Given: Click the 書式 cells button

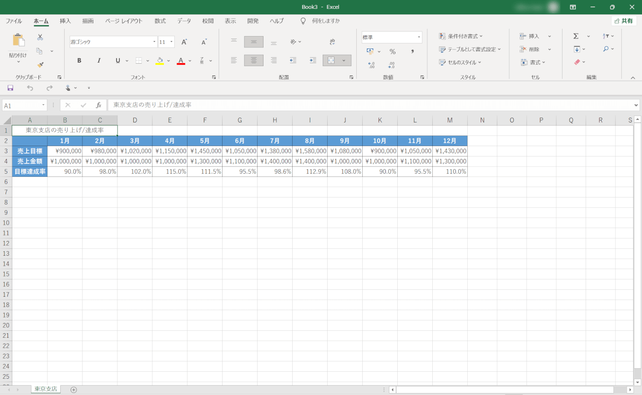Looking at the screenshot, I should pyautogui.click(x=533, y=62).
